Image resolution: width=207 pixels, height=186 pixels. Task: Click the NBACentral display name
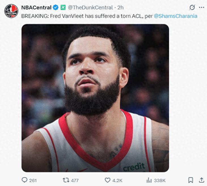pyautogui.click(x=36, y=7)
